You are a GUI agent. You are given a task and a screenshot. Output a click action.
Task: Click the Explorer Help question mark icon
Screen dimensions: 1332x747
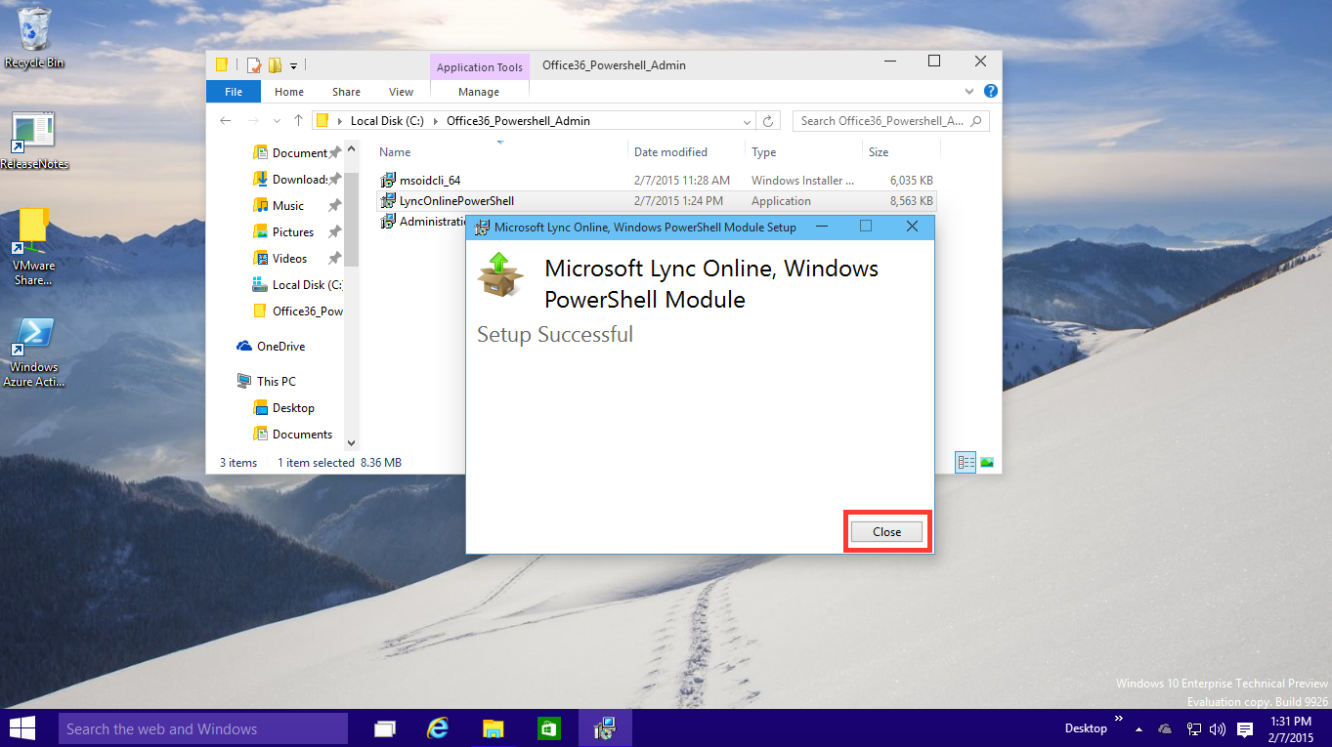(990, 92)
